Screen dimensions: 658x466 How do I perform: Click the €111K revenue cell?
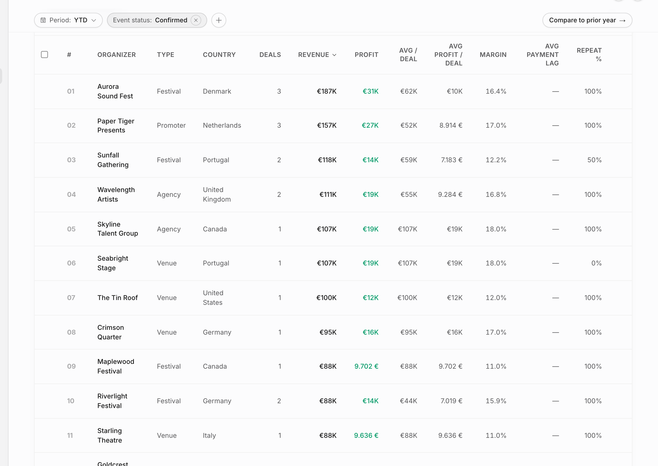pyautogui.click(x=328, y=194)
